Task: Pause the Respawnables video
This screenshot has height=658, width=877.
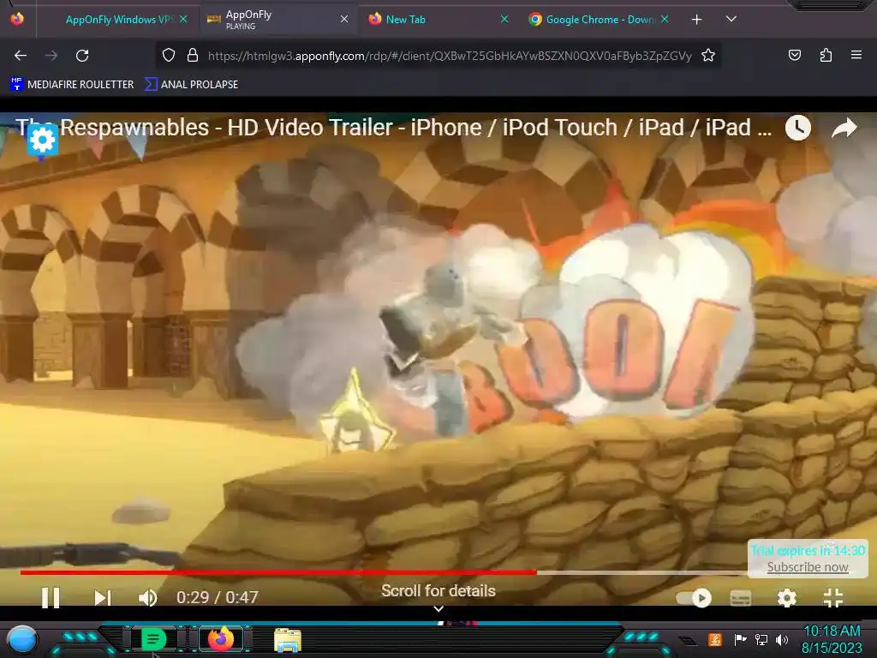Action: tap(51, 597)
